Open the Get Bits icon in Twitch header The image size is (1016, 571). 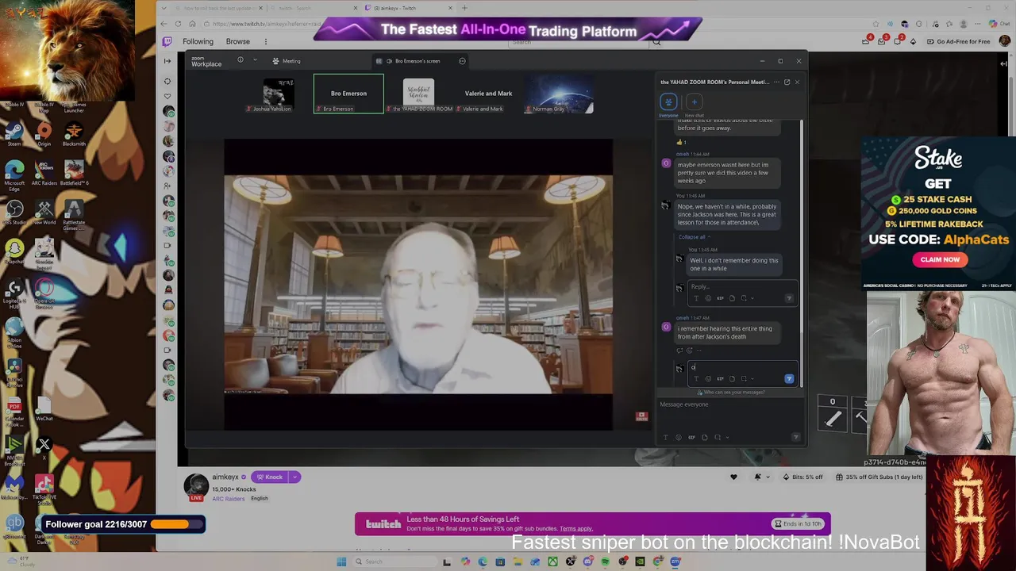pos(913,41)
